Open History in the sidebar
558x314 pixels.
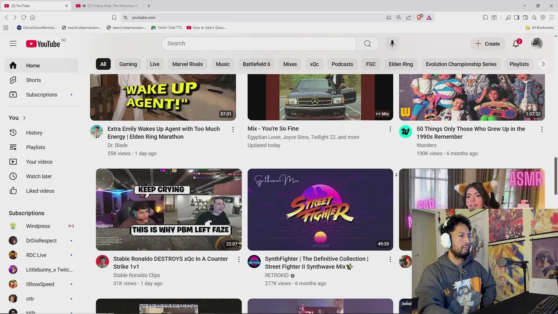(x=41, y=133)
